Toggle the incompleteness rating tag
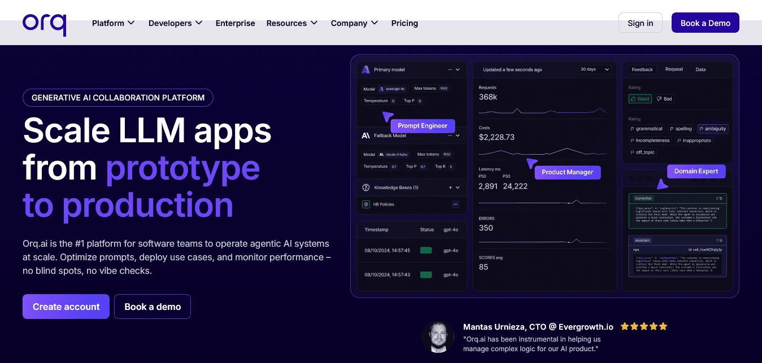Viewport: 762px width, 363px height. point(650,141)
